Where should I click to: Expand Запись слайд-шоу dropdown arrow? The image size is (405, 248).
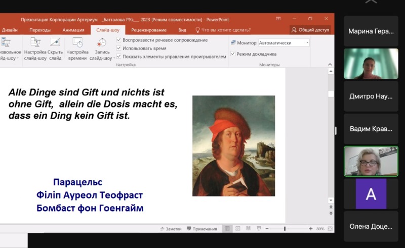coord(115,58)
